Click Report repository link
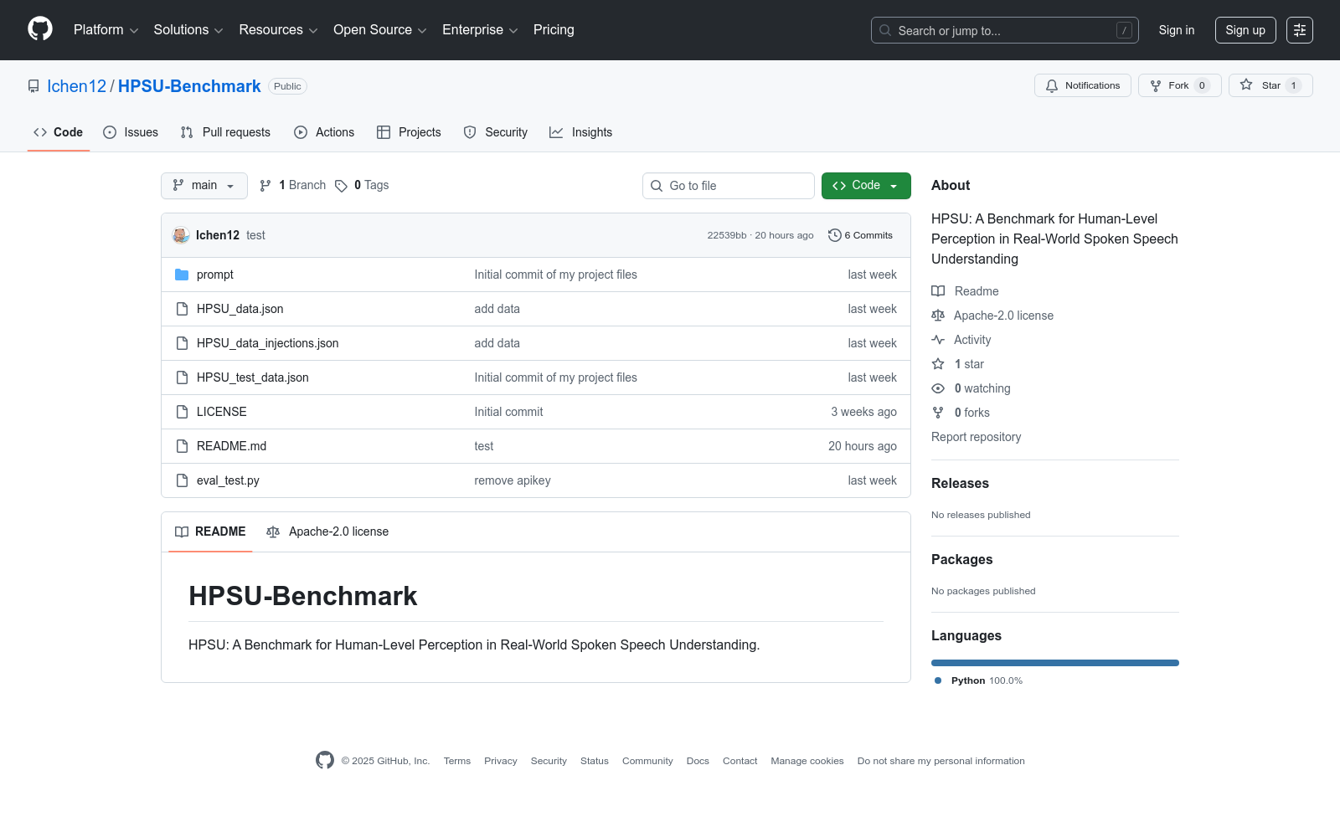Screen dimensions: 1340x837 [x=976, y=437]
